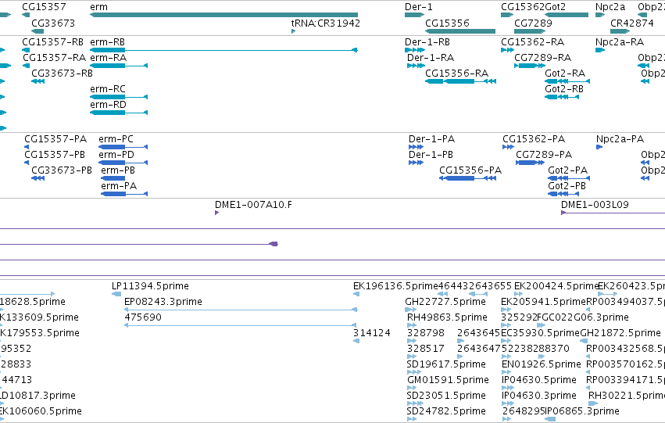Click the erm-PD protein label

click(116, 155)
